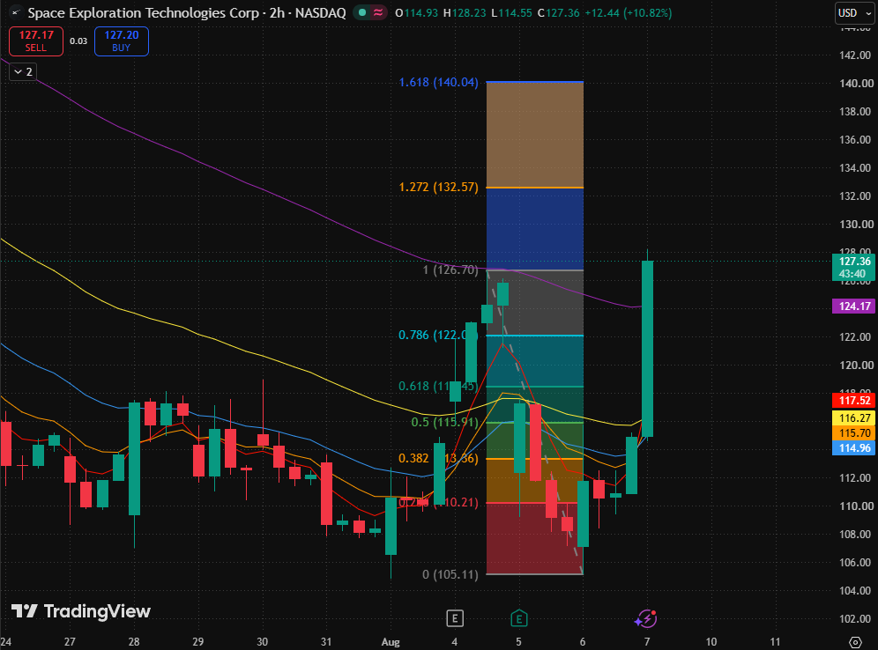Viewport: 878px width, 650px height.
Task: Click the green market status dot
Action: click(362, 12)
